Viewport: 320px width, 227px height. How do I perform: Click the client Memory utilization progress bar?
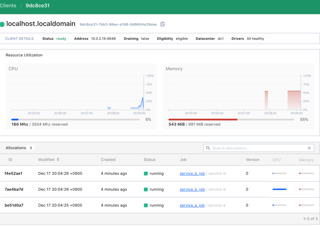tap(231, 120)
